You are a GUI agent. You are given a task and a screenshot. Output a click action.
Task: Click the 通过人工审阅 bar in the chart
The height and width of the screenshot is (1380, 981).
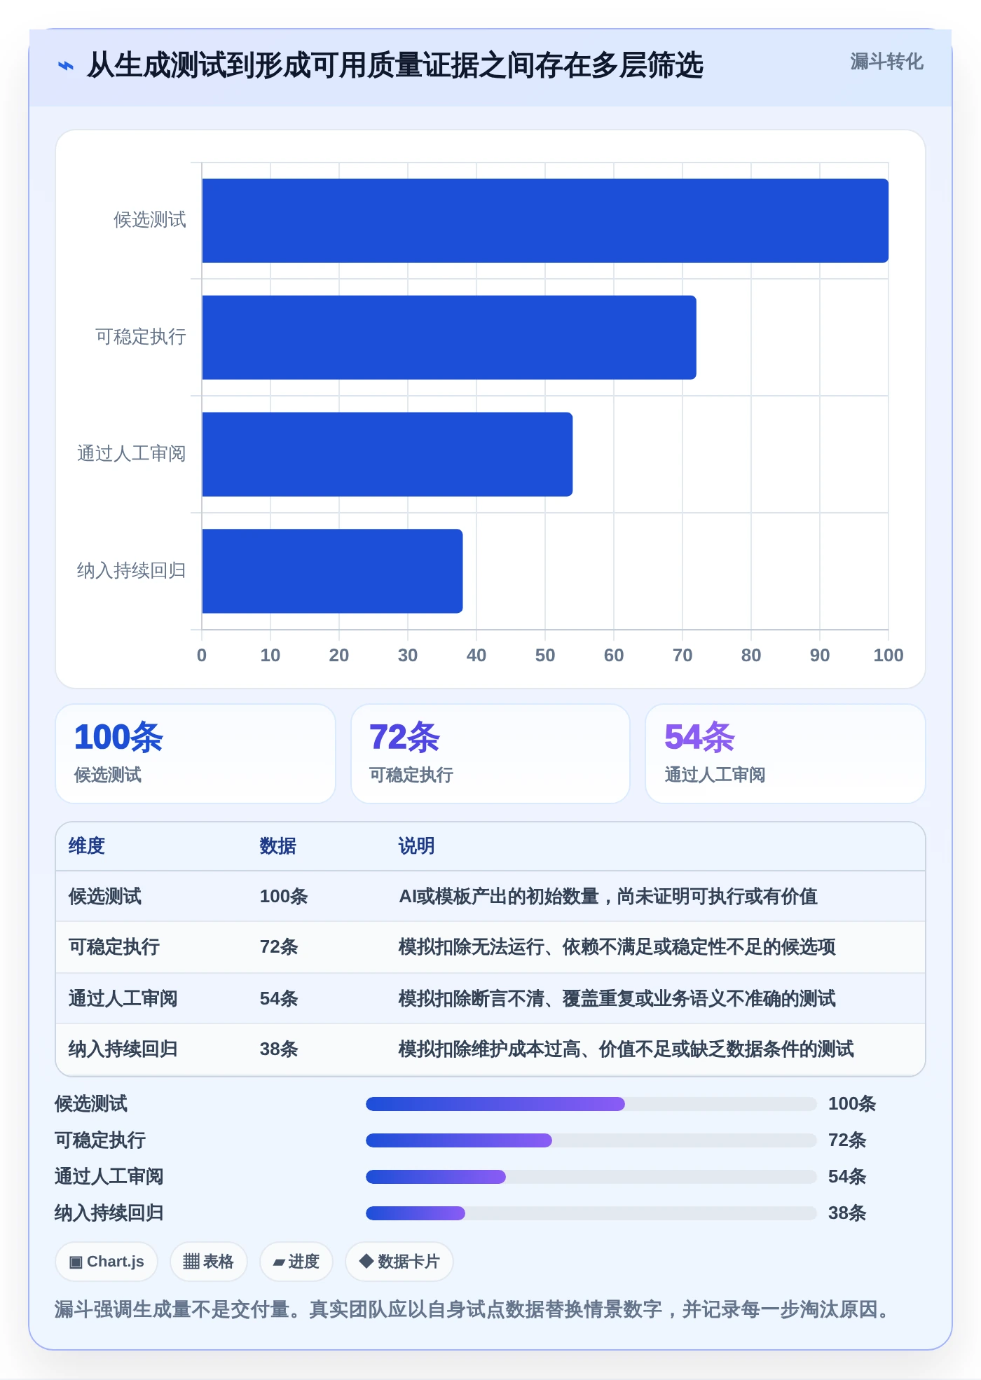tap(387, 454)
